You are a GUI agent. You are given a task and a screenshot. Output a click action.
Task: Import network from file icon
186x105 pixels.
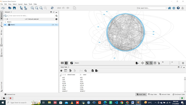21,8
